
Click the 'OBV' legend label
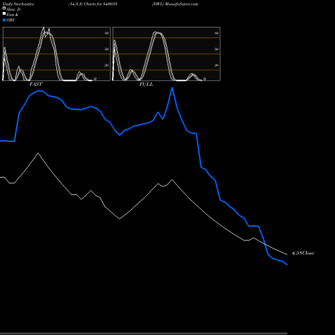(11, 20)
